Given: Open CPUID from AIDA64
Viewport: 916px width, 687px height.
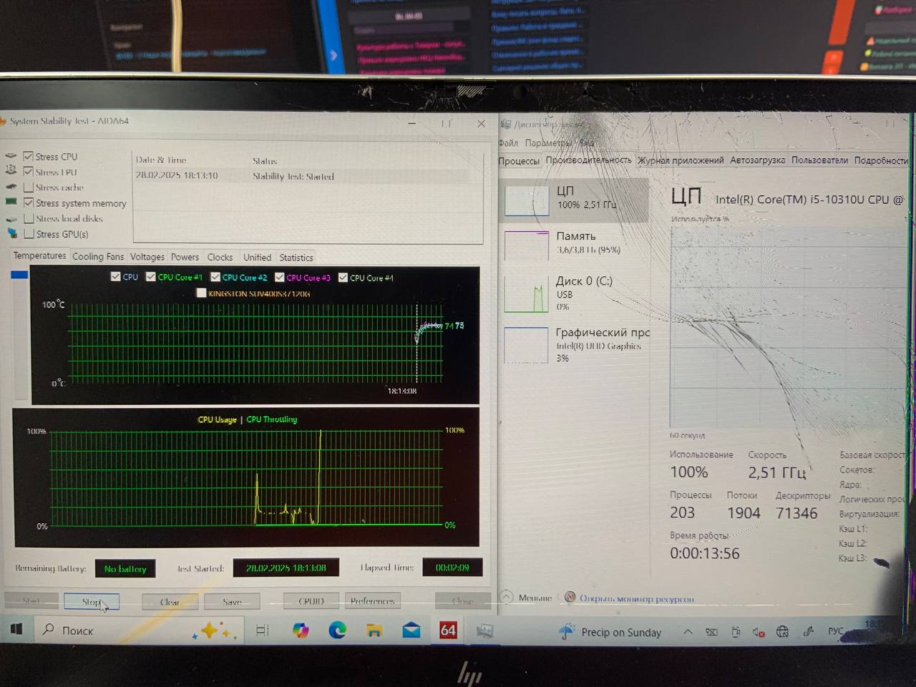Looking at the screenshot, I should pyautogui.click(x=311, y=601).
